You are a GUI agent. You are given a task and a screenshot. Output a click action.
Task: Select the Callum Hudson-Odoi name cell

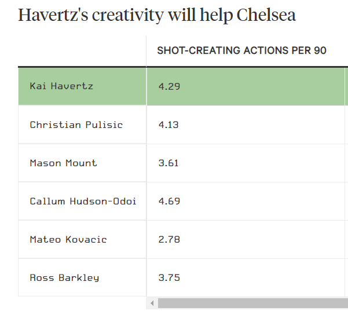(82, 202)
